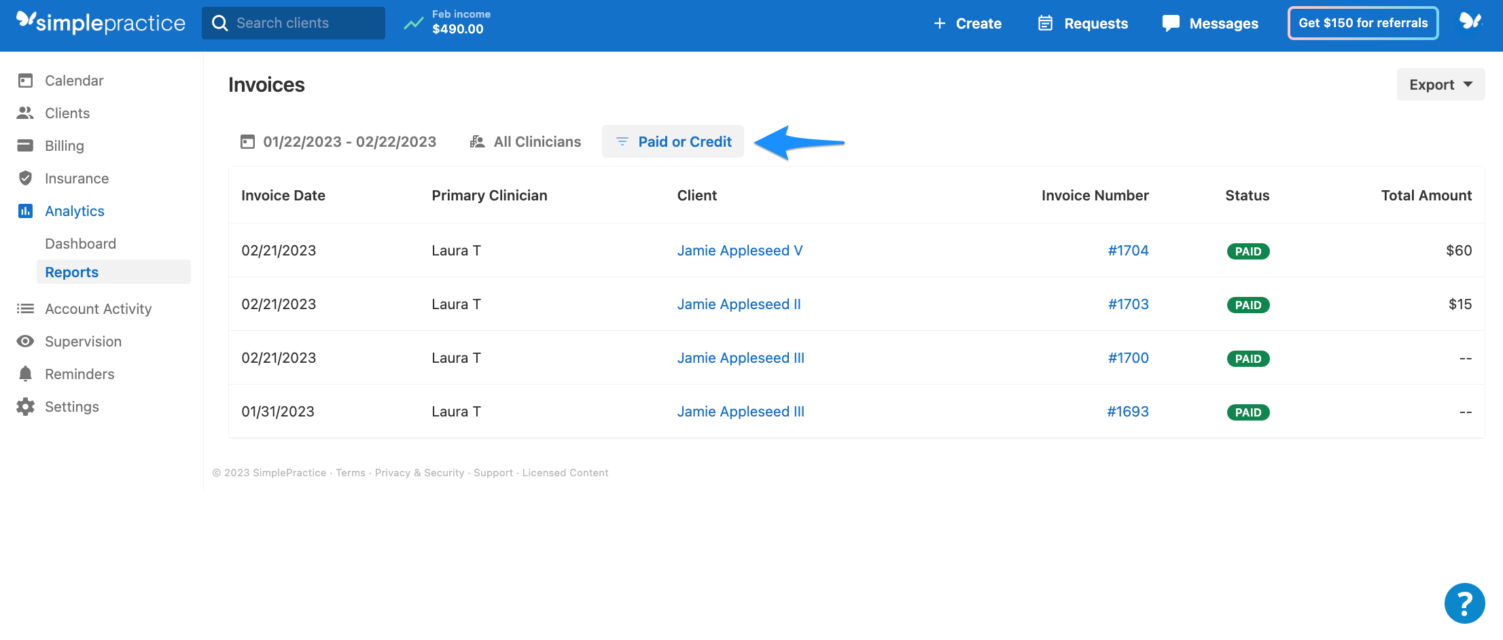This screenshot has width=1503, height=640.
Task: Open client search with magnifier icon
Action: tap(219, 22)
